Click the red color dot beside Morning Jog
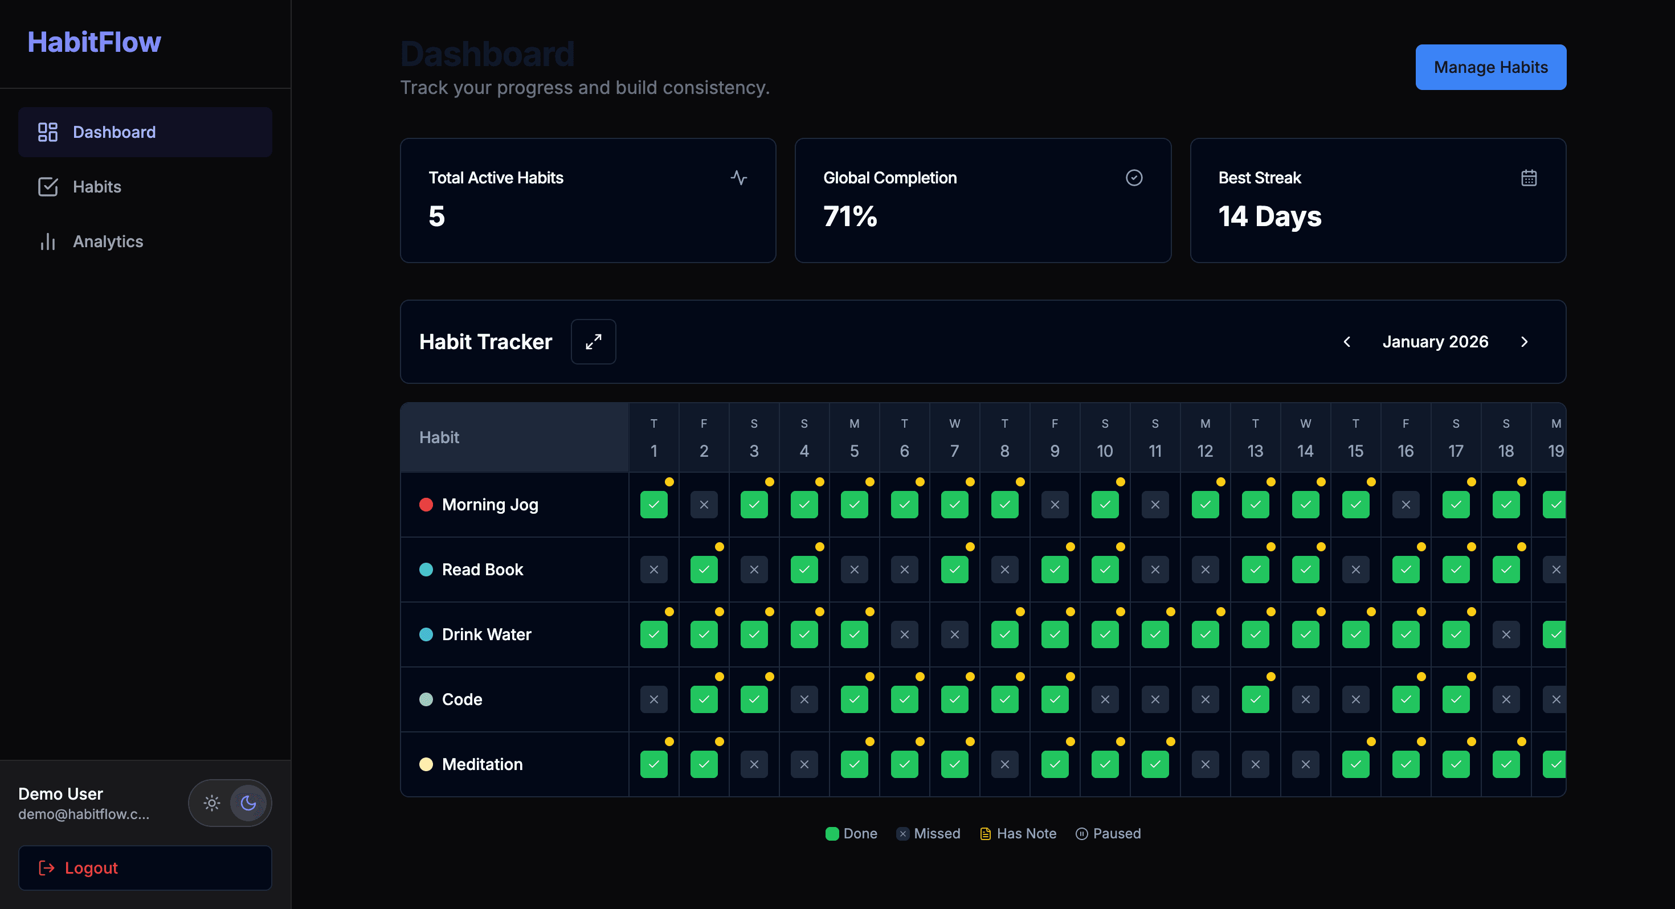Viewport: 1675px width, 909px height. pyautogui.click(x=427, y=504)
